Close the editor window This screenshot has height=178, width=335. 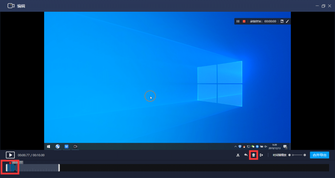point(329,6)
